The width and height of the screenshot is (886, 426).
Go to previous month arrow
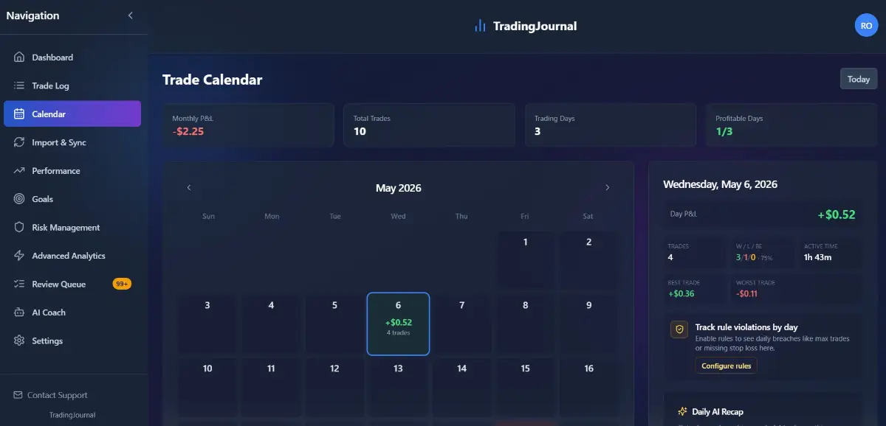click(x=189, y=188)
